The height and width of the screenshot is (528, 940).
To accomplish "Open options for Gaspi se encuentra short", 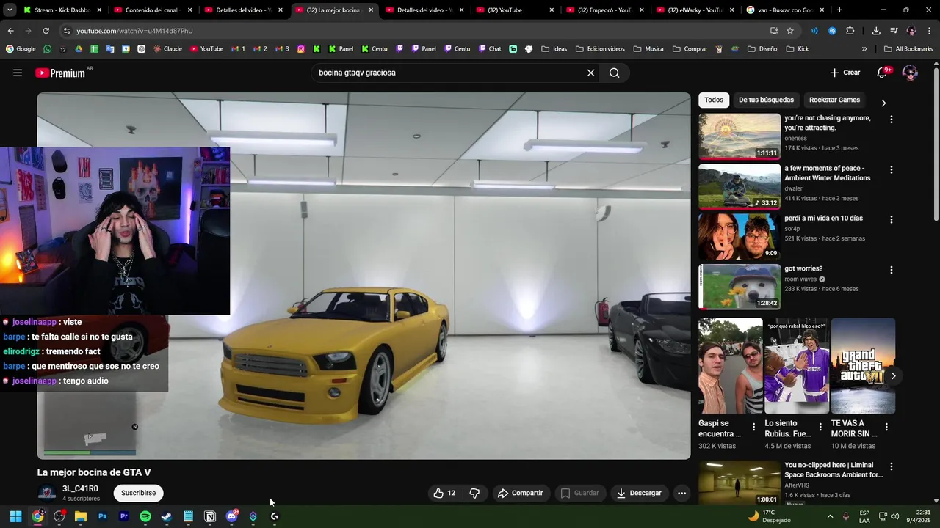I will pyautogui.click(x=753, y=427).
